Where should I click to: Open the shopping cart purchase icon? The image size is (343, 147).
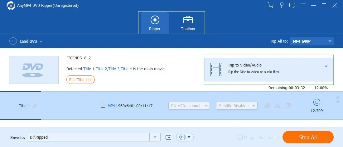click(x=271, y=6)
